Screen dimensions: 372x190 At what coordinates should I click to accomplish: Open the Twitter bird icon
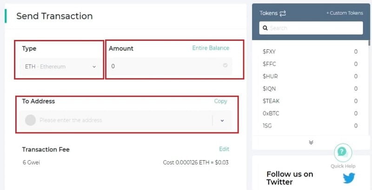(x=350, y=178)
